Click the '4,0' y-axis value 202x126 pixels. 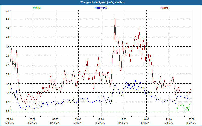coord(8,37)
